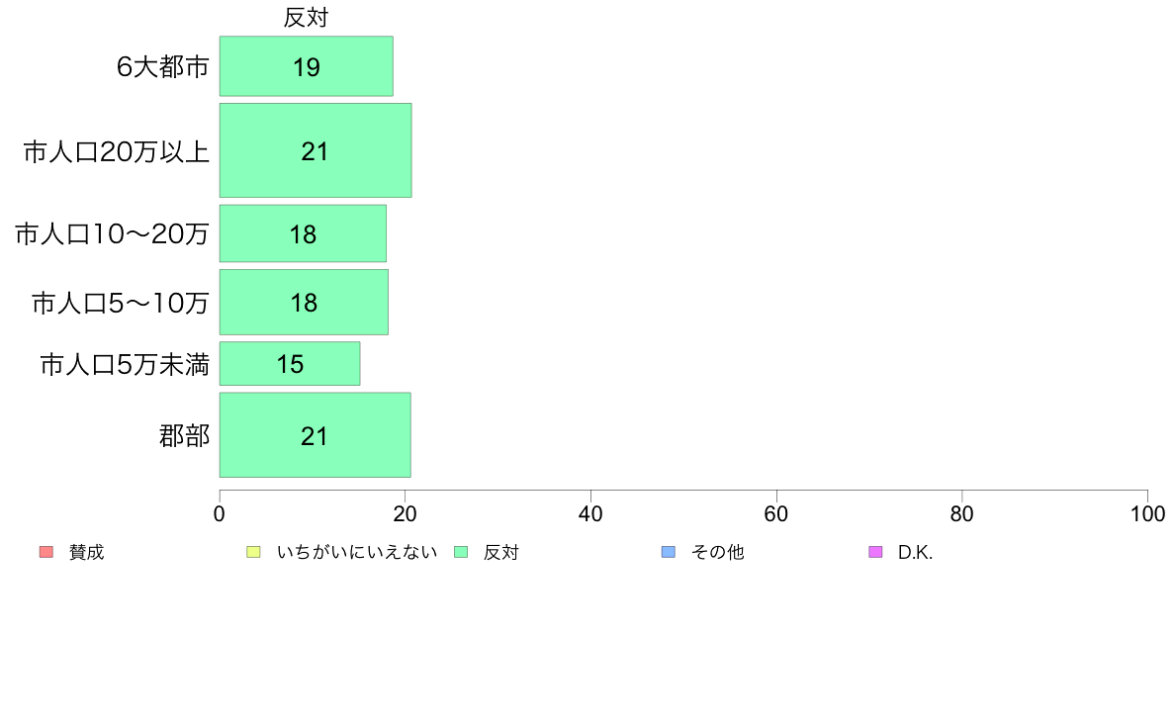Select the 市人口5万未満 bar showing 15
1175x728 pixels.
pyautogui.click(x=289, y=364)
